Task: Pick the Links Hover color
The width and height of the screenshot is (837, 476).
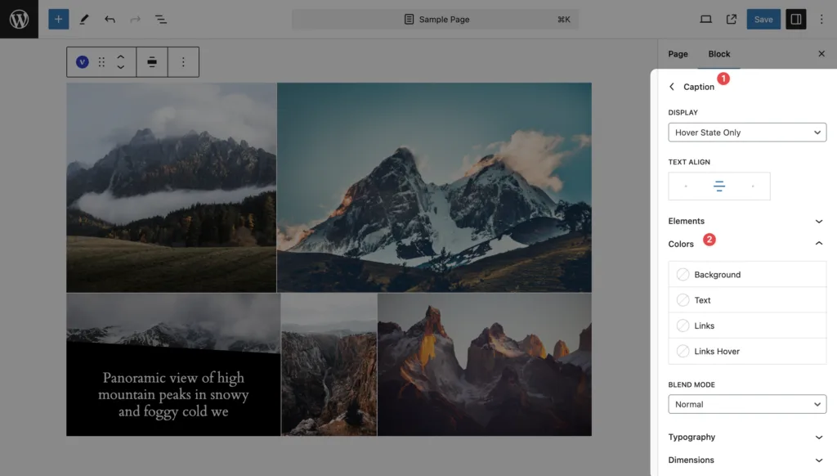Action: pyautogui.click(x=747, y=352)
